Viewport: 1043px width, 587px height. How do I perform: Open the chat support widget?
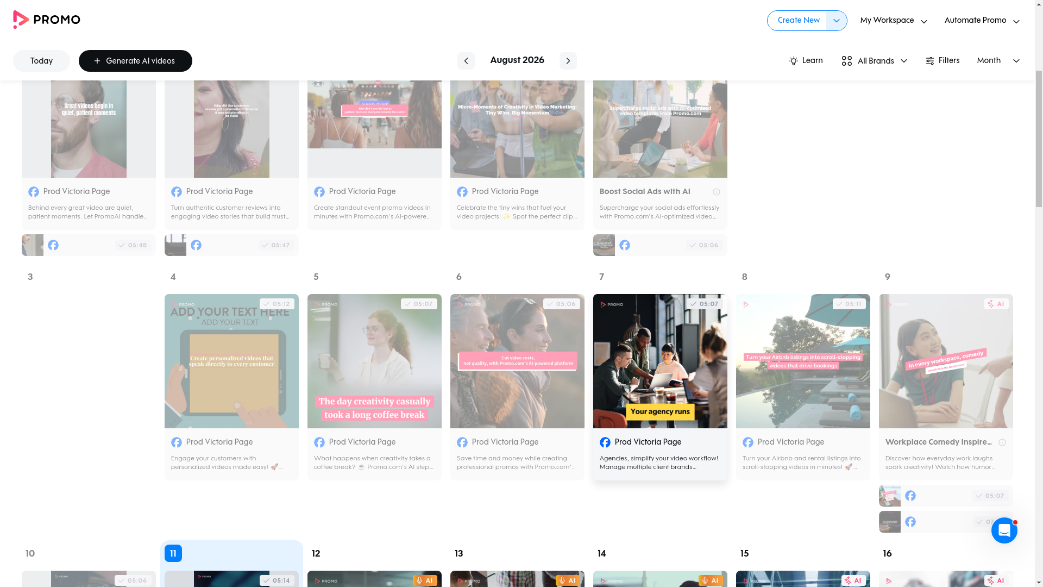pos(1004,530)
